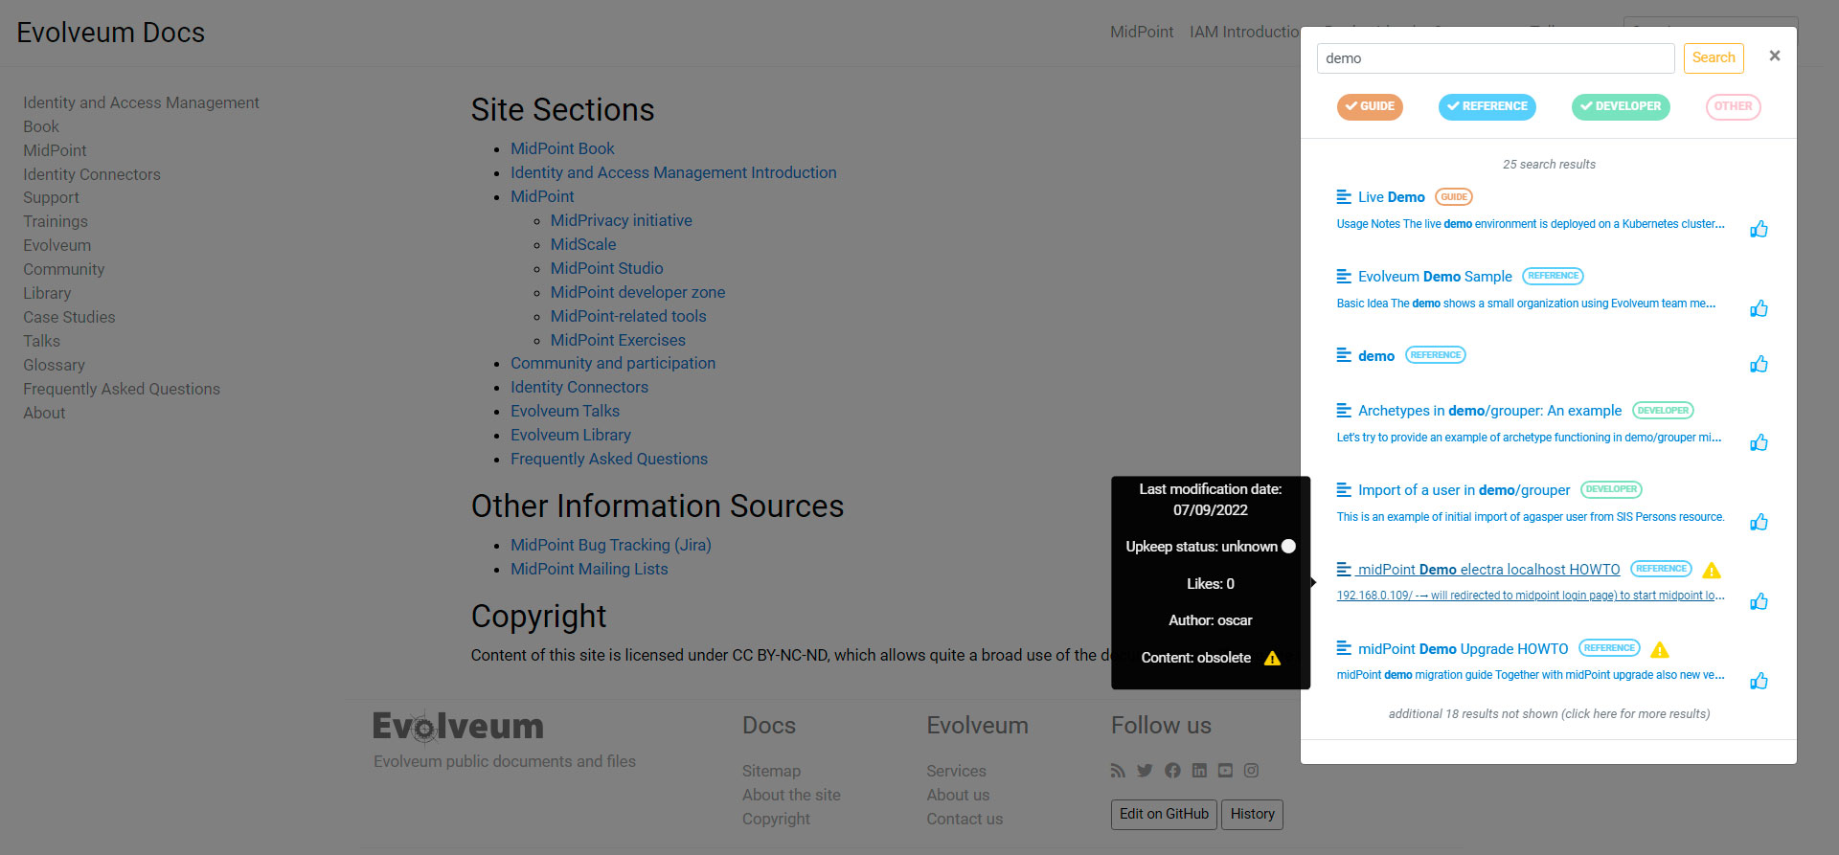Open Evolveum Library link
Screen dimensions: 1839x855
pyautogui.click(x=571, y=435)
